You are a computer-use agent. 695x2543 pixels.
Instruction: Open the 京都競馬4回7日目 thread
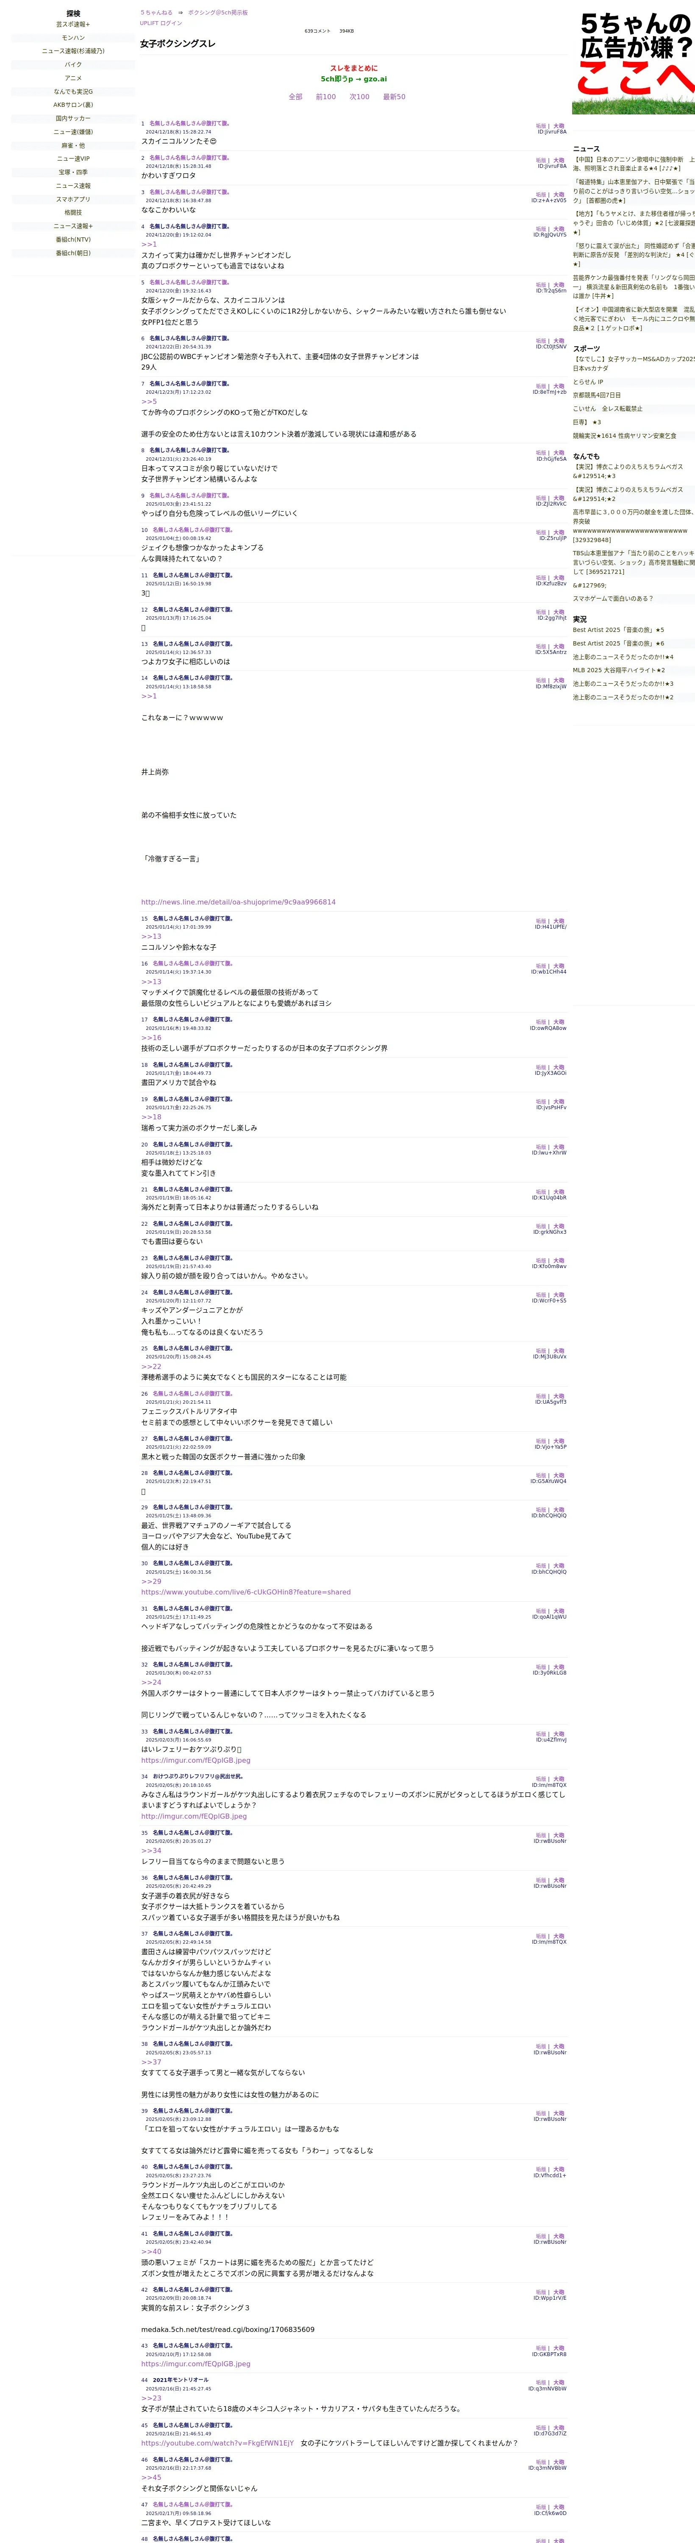tap(596, 395)
